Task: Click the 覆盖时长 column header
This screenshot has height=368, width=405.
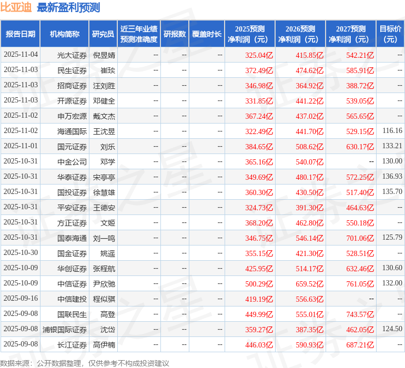Action: (207, 34)
